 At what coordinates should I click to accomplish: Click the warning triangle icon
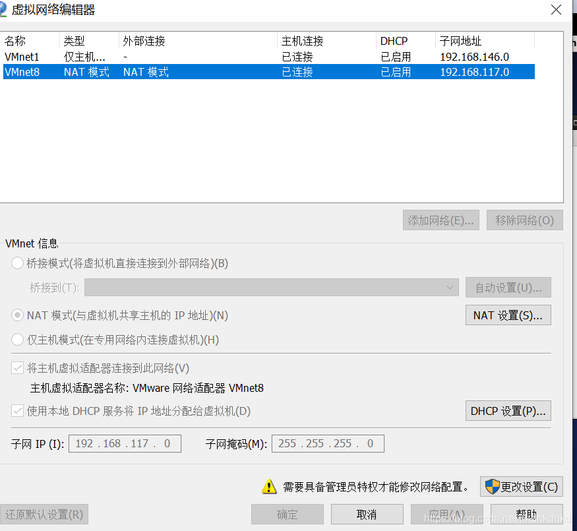point(269,486)
